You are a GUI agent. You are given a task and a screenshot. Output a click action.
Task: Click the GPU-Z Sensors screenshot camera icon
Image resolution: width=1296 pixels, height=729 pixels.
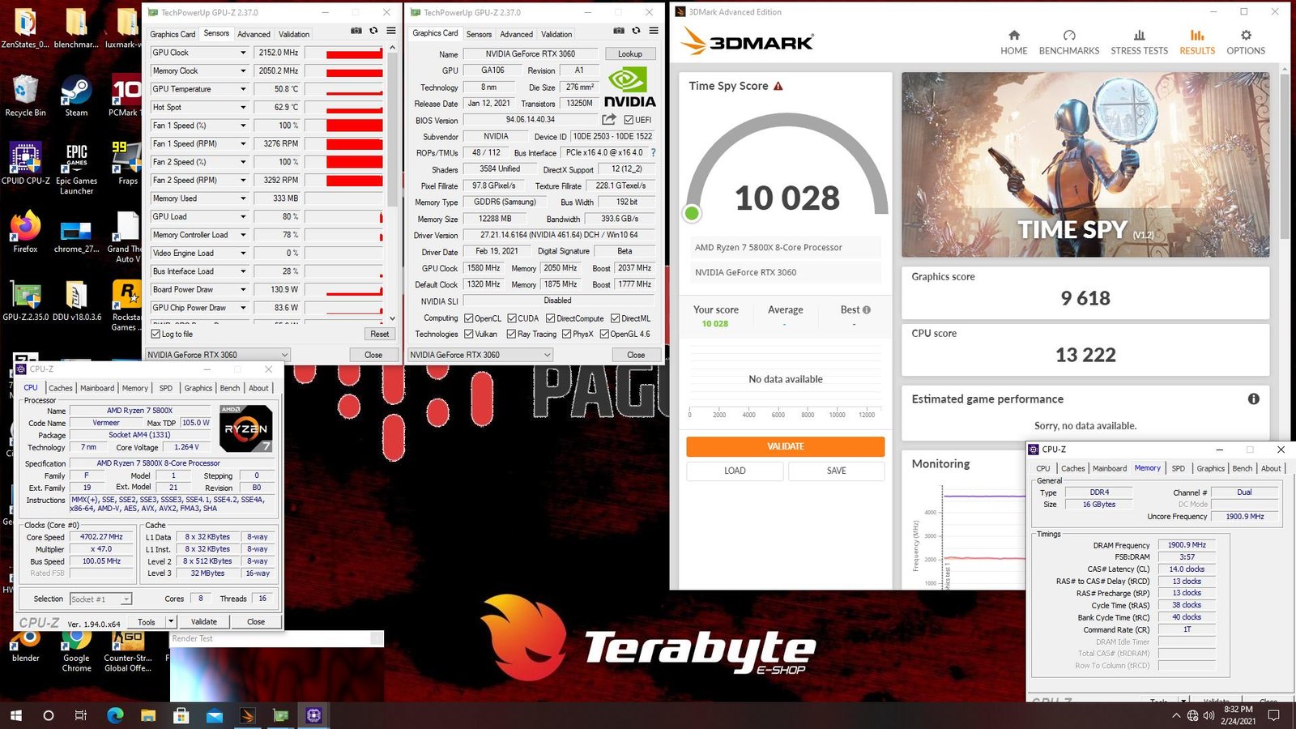point(356,31)
